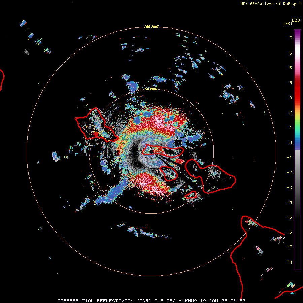
Task: Click the TH label on the scale
Action: [x=289, y=262]
